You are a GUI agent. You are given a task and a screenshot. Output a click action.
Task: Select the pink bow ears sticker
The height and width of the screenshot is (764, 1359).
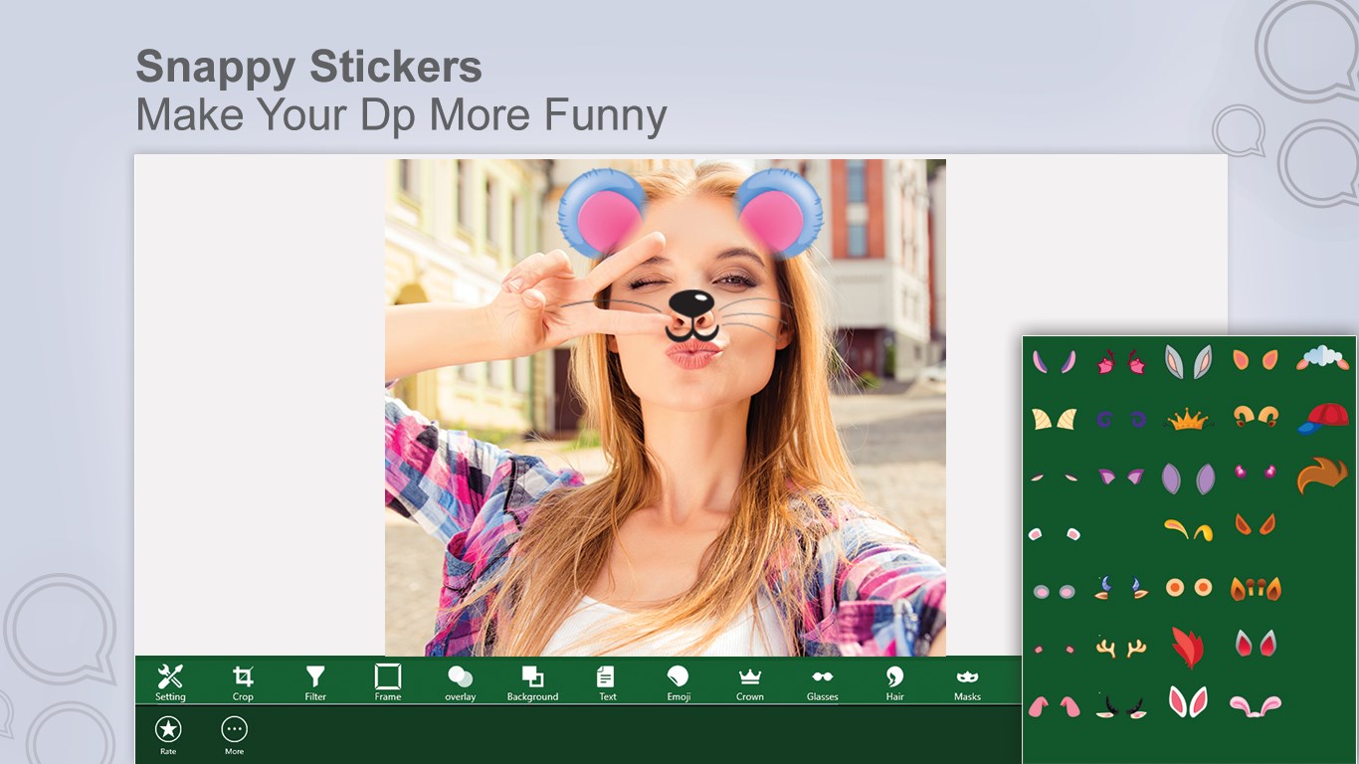[1121, 362]
